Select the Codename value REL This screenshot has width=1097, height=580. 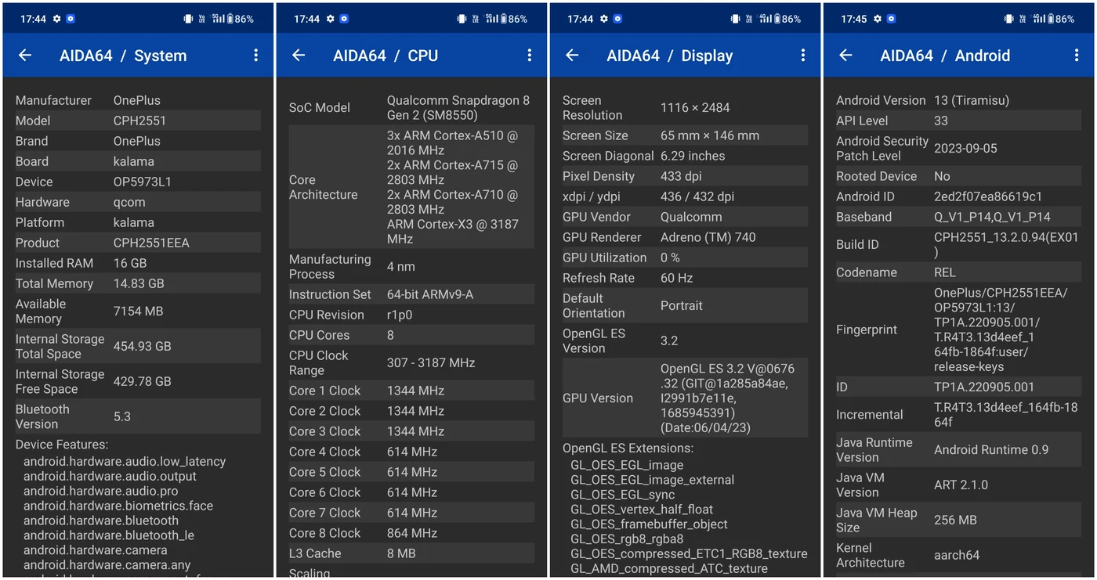coord(945,272)
